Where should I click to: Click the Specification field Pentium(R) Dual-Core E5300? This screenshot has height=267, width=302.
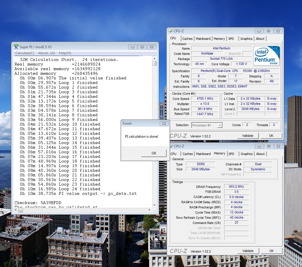235,71
